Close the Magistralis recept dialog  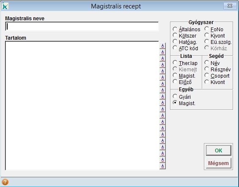(230, 6)
